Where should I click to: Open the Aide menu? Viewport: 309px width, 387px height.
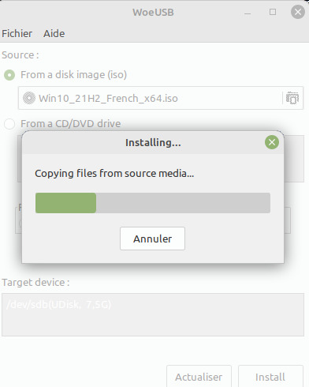(54, 34)
